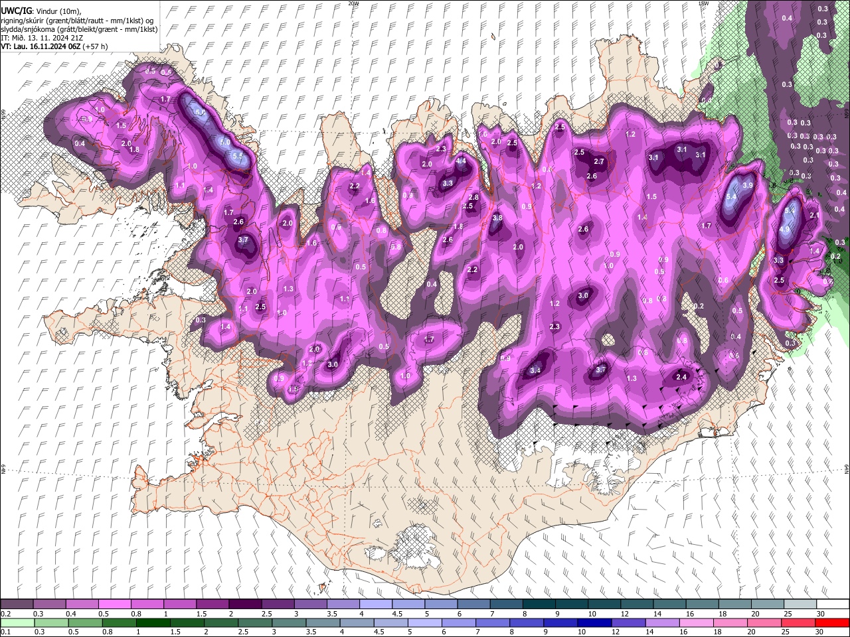Click the '25' label under the snow legend row
Screen dimensions: 850x637
pyautogui.click(x=788, y=614)
